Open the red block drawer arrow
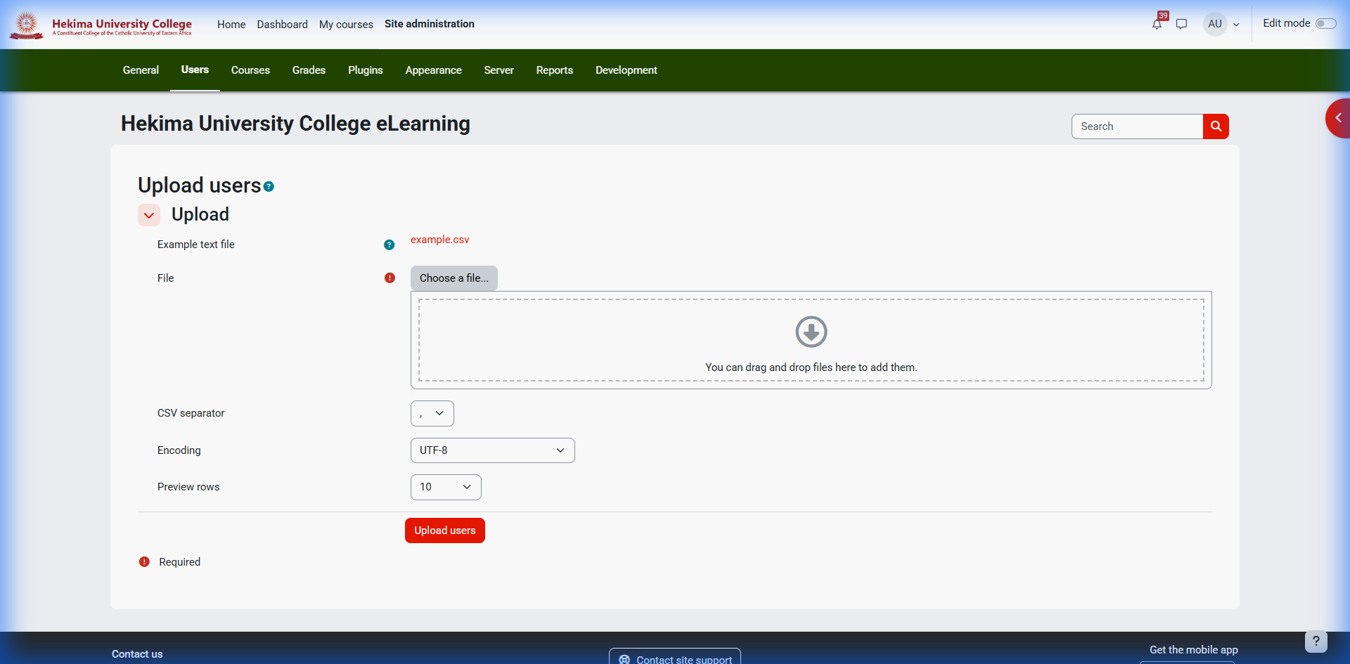The width and height of the screenshot is (1350, 664). (x=1338, y=118)
